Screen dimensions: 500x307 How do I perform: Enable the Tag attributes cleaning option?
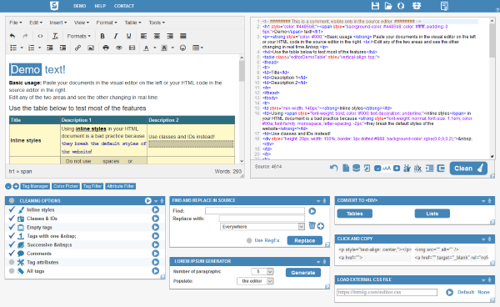pyautogui.click(x=12, y=262)
